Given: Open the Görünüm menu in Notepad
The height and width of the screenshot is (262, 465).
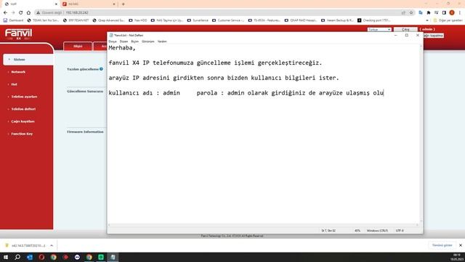Looking at the screenshot, I should 147,41.
